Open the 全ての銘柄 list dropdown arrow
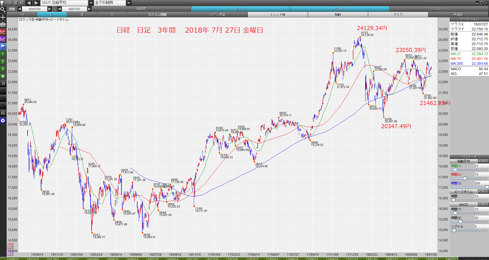Screen dimensions: 489x260 (129, 3)
